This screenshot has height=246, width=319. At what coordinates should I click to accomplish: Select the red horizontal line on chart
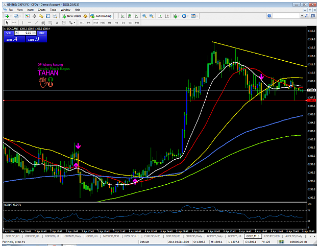[155, 101]
